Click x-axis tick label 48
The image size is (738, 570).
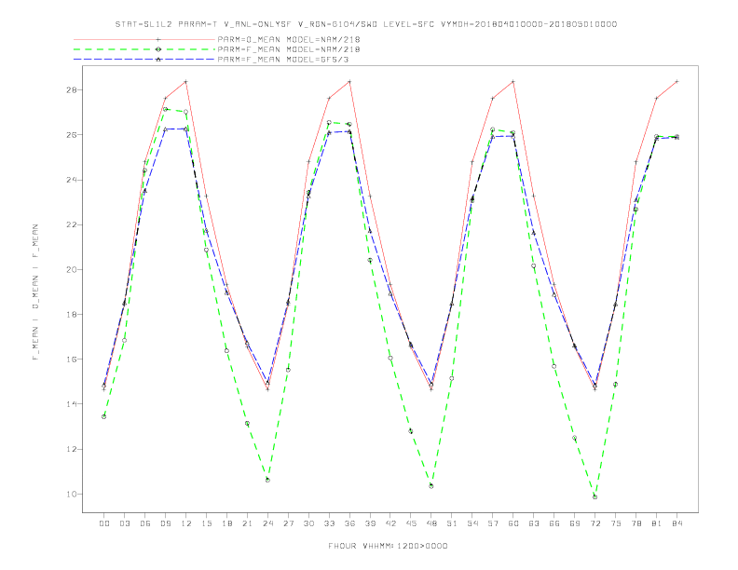431,523
